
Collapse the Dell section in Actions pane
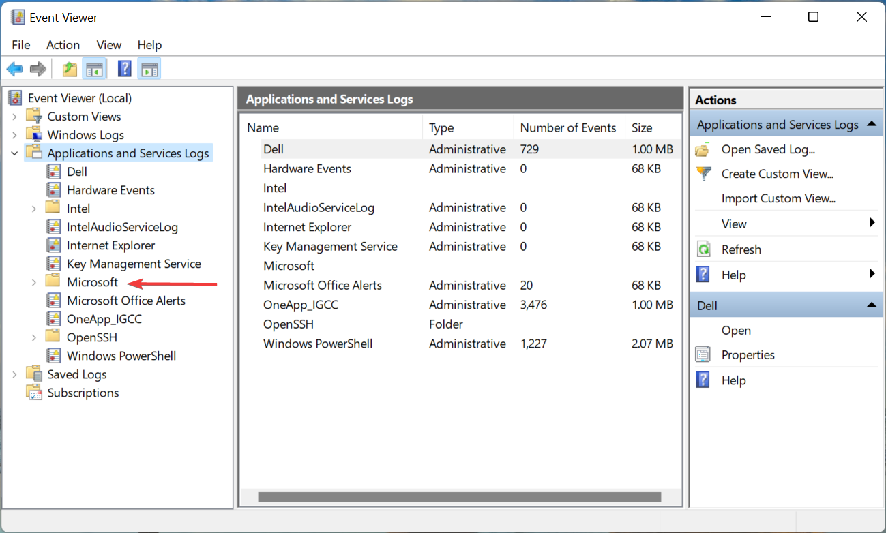(x=871, y=305)
